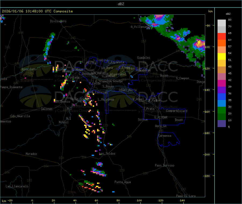242x204 pixels.
Task: Click the -100 km y-axis tick label
Action: tap(207, 47)
